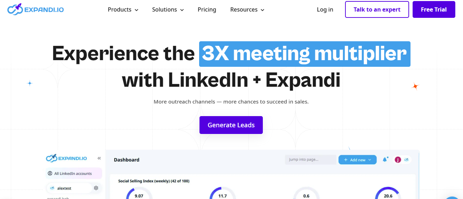Click the account icon on All LinkedIn accounts

click(x=50, y=173)
